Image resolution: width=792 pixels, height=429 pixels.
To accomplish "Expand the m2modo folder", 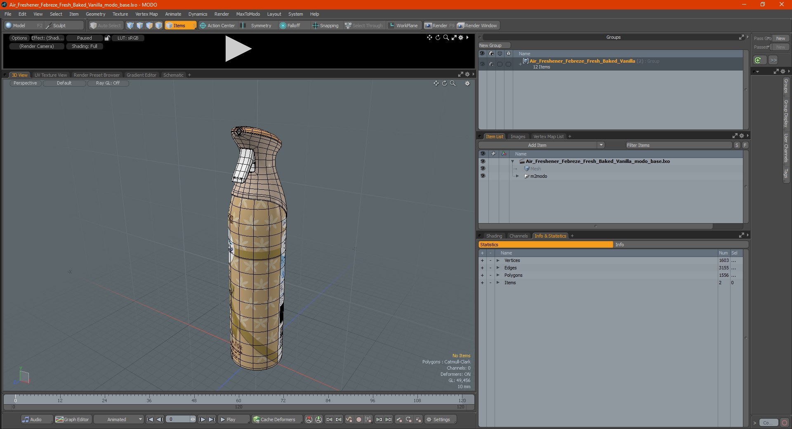I will (517, 176).
